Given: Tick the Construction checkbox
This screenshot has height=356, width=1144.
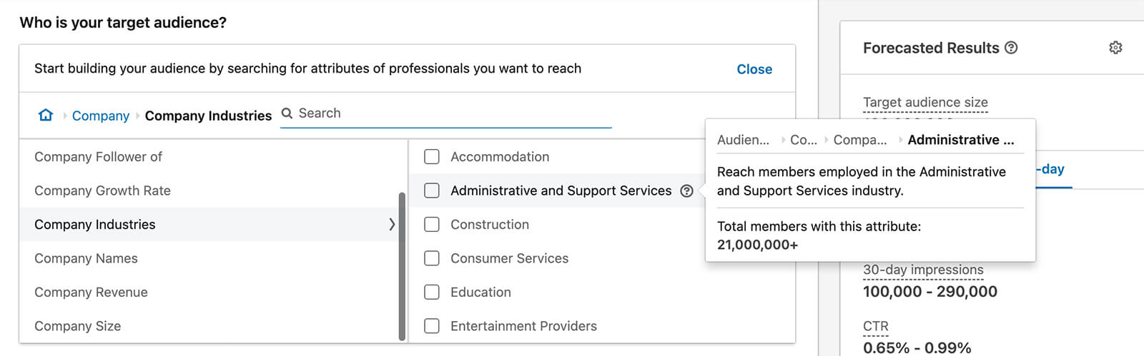Looking at the screenshot, I should 432,225.
